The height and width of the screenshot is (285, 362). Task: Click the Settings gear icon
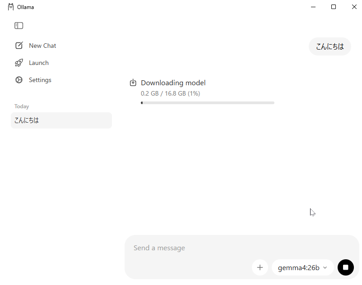pyautogui.click(x=19, y=80)
